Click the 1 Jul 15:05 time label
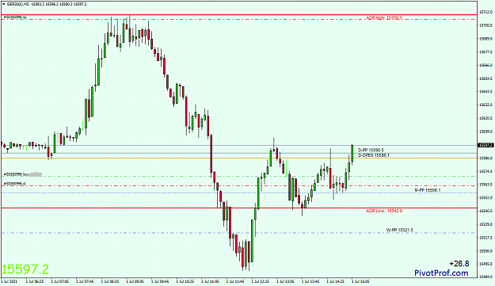The width and height of the screenshot is (495, 286). (360, 280)
